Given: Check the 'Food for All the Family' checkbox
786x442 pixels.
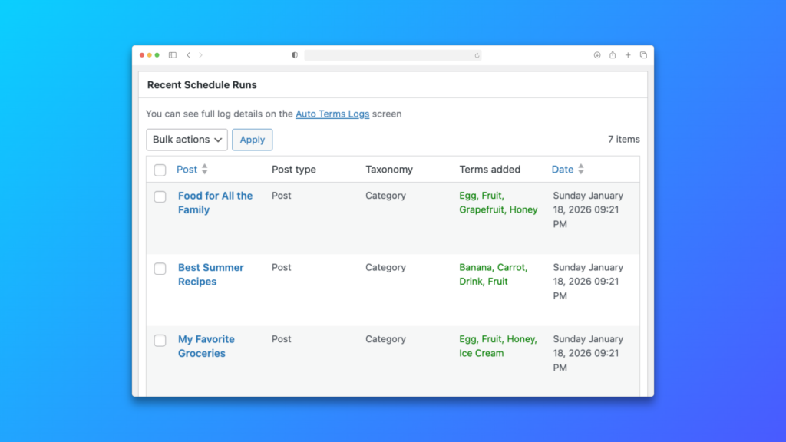Looking at the screenshot, I should [x=160, y=196].
